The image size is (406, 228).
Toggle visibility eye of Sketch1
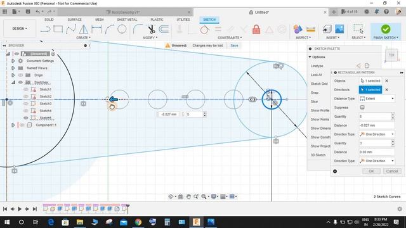click(x=26, y=89)
